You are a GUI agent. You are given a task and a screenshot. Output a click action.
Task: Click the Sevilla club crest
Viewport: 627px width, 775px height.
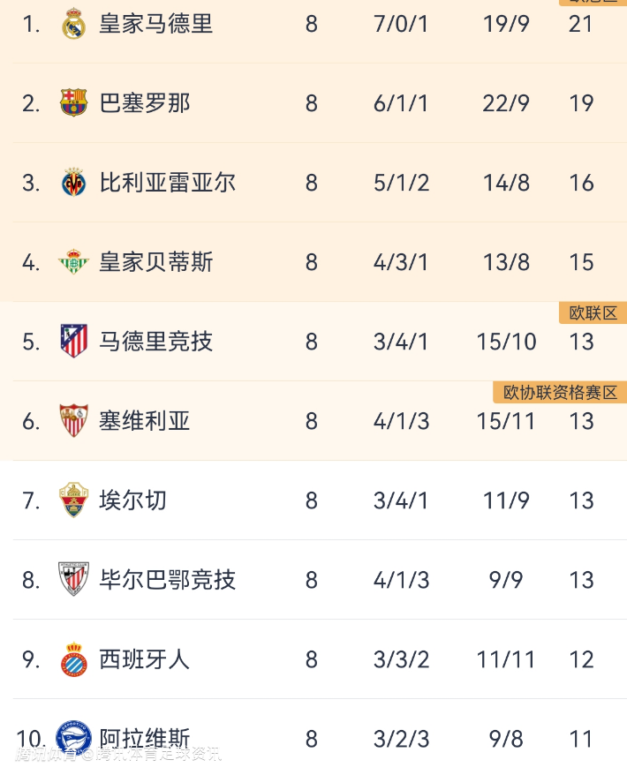point(73,421)
